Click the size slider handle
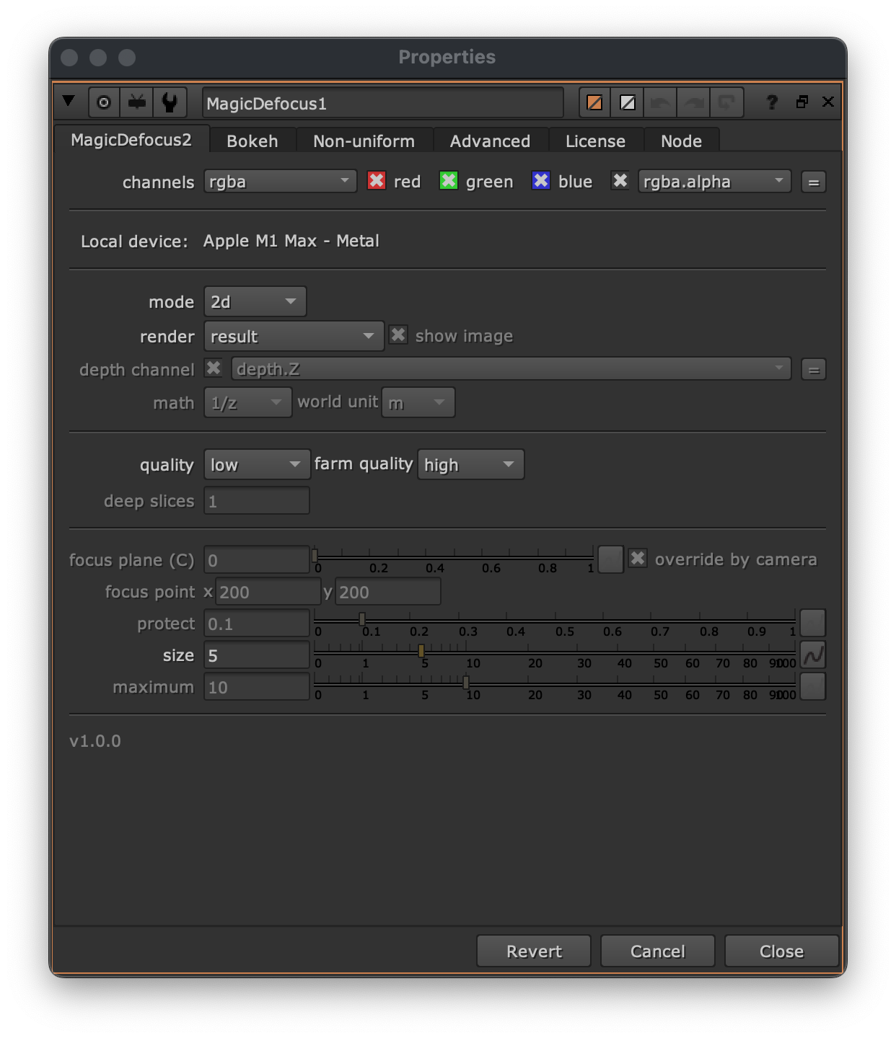This screenshot has height=1038, width=896. 421,651
